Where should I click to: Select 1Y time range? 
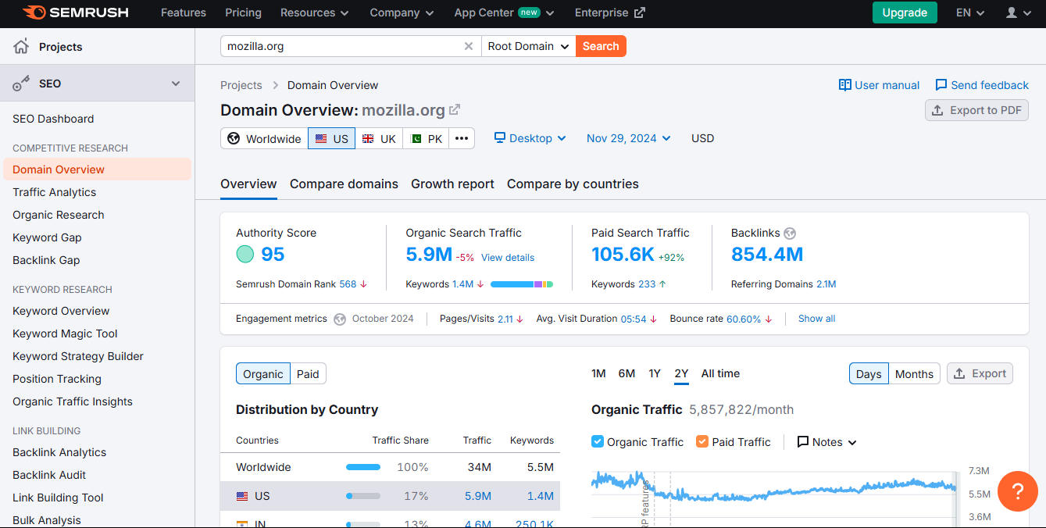[x=655, y=373]
